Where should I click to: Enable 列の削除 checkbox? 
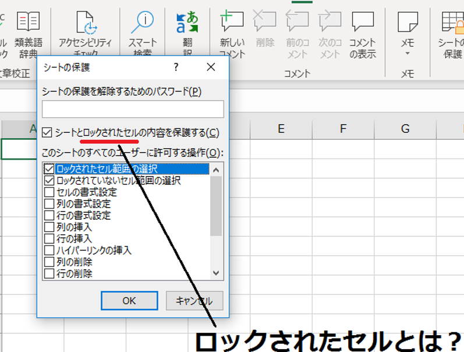49,262
